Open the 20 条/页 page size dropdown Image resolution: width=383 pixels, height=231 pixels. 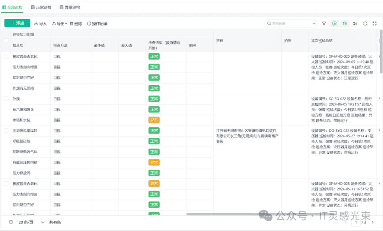pyautogui.click(x=31, y=222)
